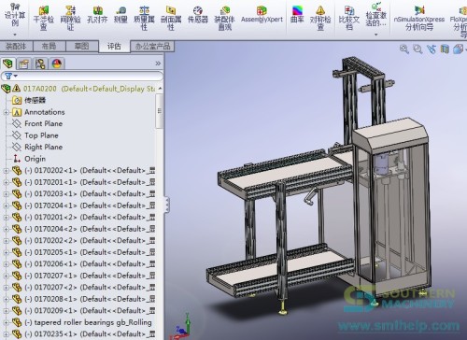This screenshot has width=467, height=340.
Task: Select the 测量 measure tool
Action: point(120,15)
